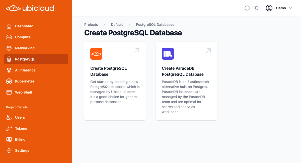Open the Compute section from the sidebar
Viewport: 301px width, 163px height.
pos(23,37)
